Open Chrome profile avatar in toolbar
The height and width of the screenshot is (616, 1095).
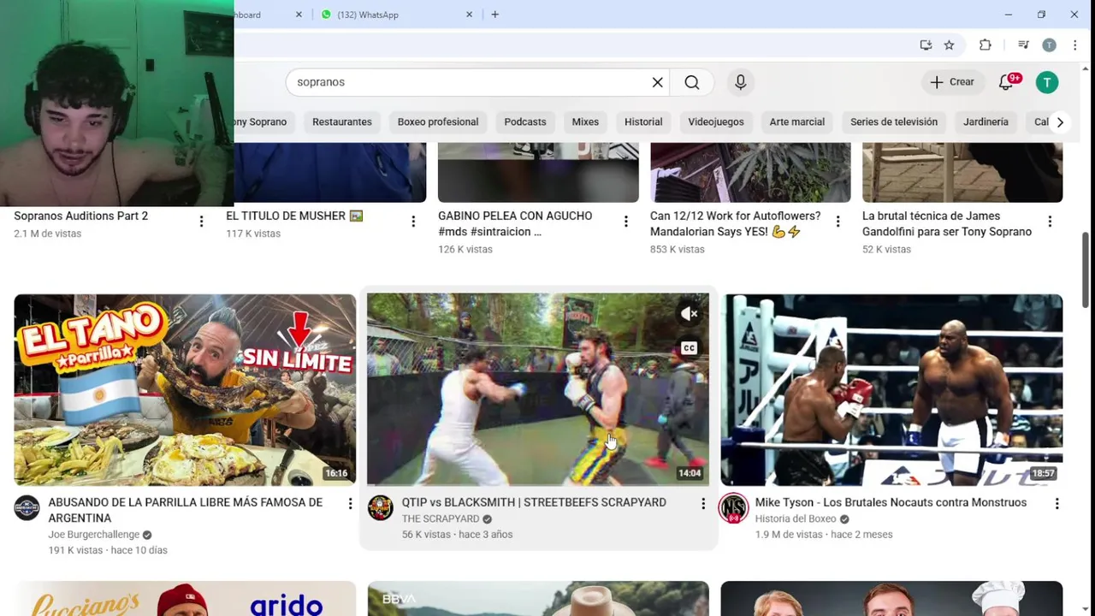pyautogui.click(x=1050, y=45)
